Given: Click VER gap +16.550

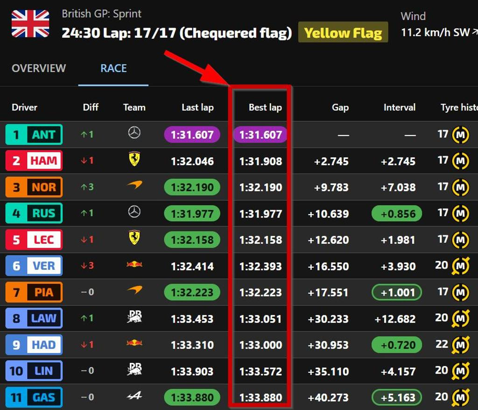Looking at the screenshot, I should pos(328,266).
